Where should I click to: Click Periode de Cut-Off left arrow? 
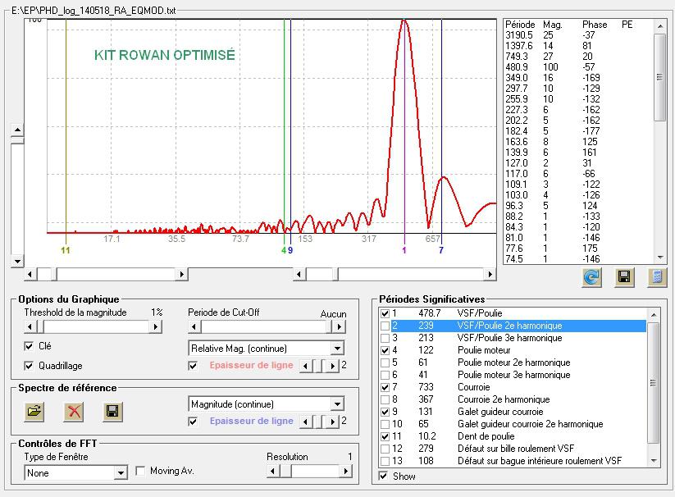(x=194, y=327)
